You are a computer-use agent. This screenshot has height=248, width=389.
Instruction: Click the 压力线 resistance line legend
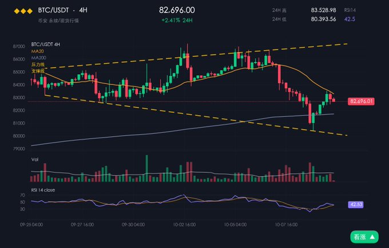pos(38,64)
